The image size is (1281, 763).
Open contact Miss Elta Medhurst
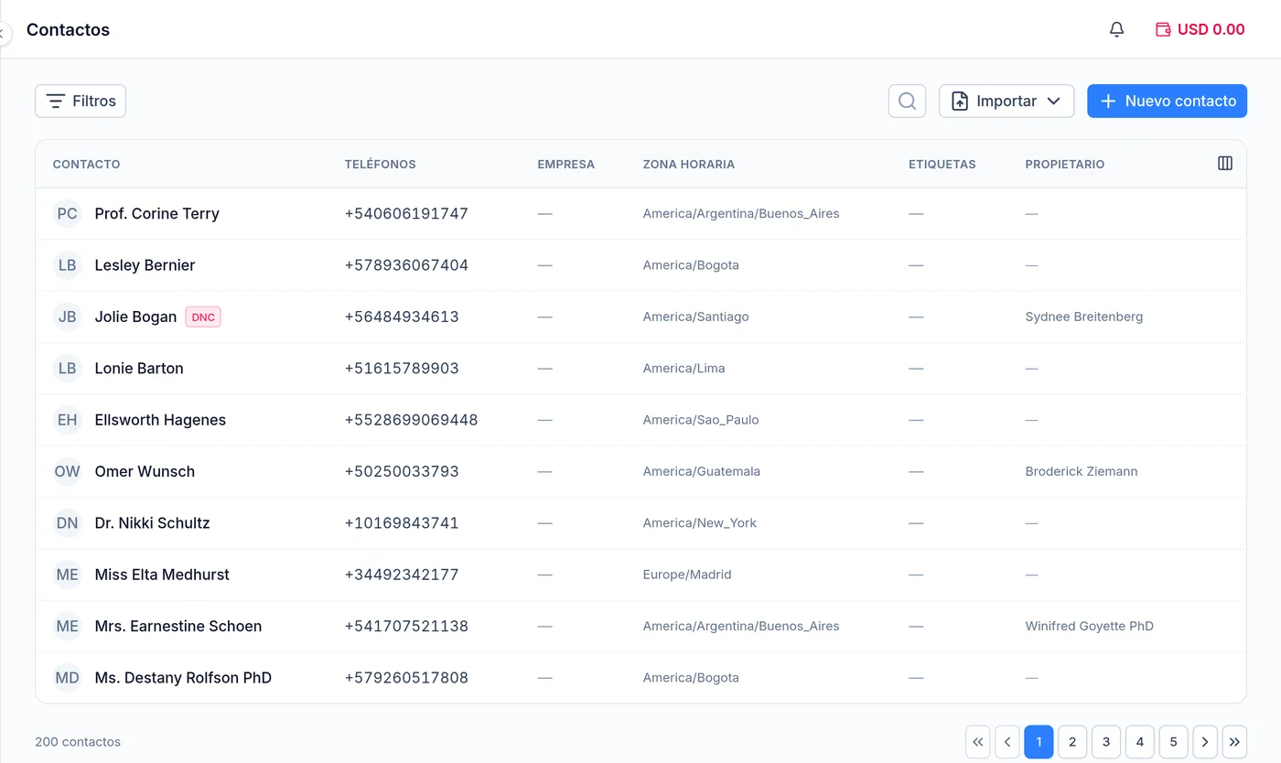[162, 575]
